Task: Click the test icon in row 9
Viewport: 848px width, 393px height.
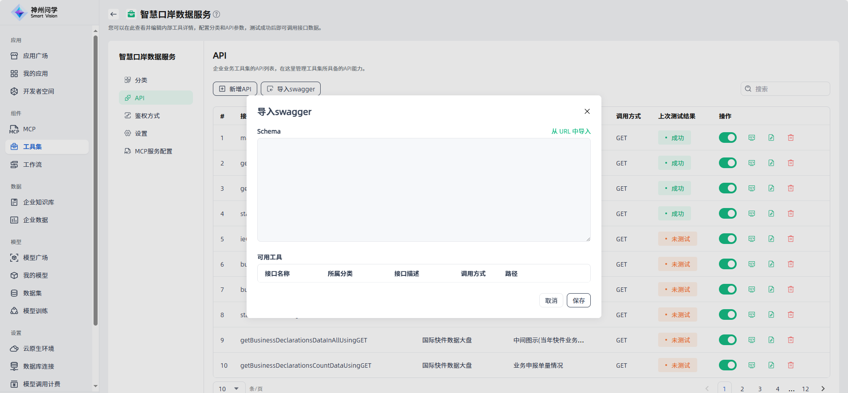Action: [x=751, y=340]
